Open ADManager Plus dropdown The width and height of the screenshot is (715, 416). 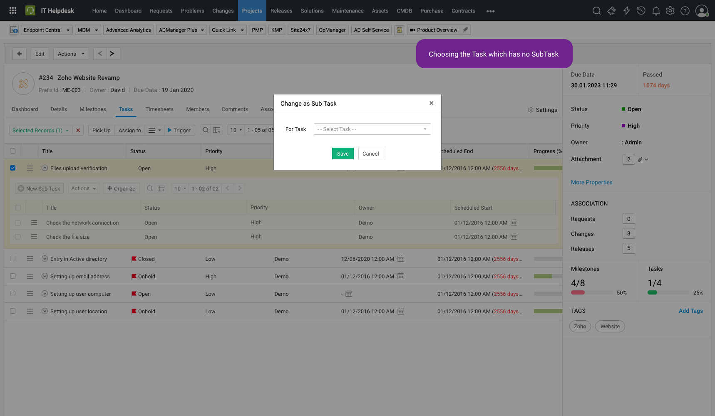(x=181, y=30)
